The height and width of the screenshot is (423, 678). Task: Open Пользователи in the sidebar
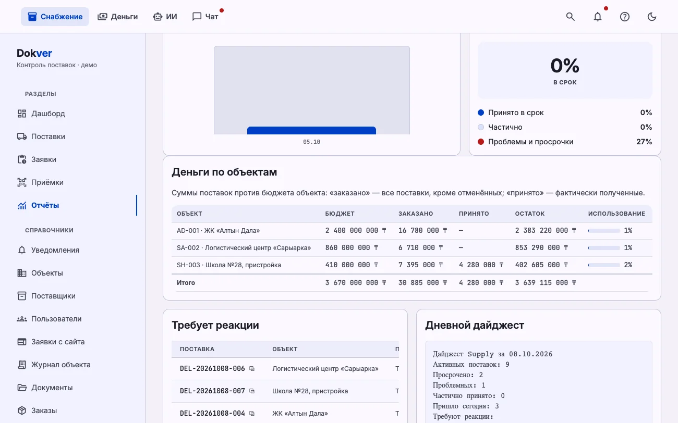pos(73,319)
